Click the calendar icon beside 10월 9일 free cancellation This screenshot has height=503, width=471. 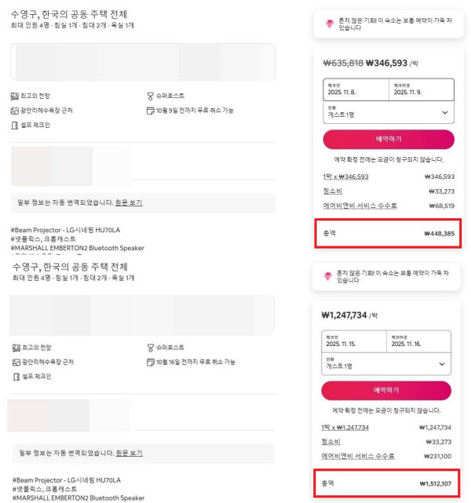(x=150, y=111)
